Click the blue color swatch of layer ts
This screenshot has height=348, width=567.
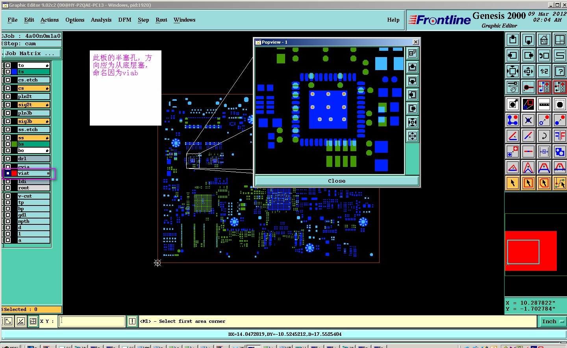pos(14,72)
